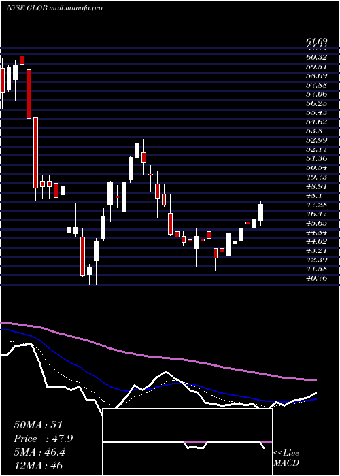Click the 51.36 price axis label
The image size is (340, 476).
[316, 158]
